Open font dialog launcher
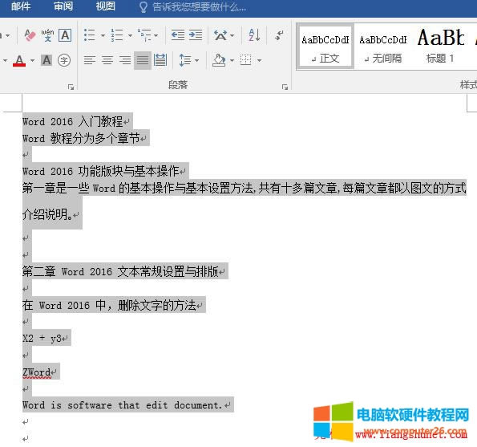 point(71,87)
